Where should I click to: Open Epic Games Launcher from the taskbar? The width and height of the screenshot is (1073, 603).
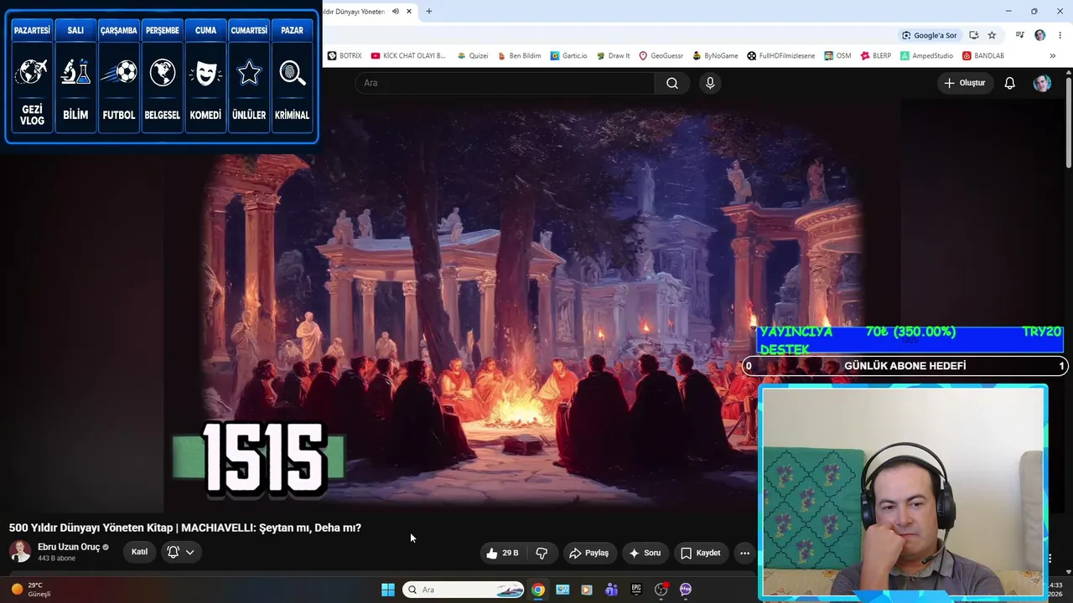click(636, 590)
